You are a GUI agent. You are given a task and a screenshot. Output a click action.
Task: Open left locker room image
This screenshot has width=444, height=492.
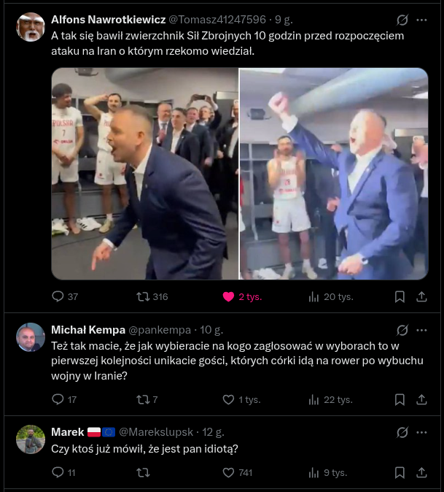pos(144,174)
